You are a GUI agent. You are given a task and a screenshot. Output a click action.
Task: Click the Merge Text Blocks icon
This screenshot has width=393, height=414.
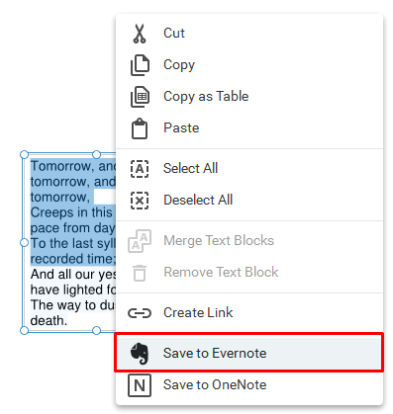(x=140, y=241)
